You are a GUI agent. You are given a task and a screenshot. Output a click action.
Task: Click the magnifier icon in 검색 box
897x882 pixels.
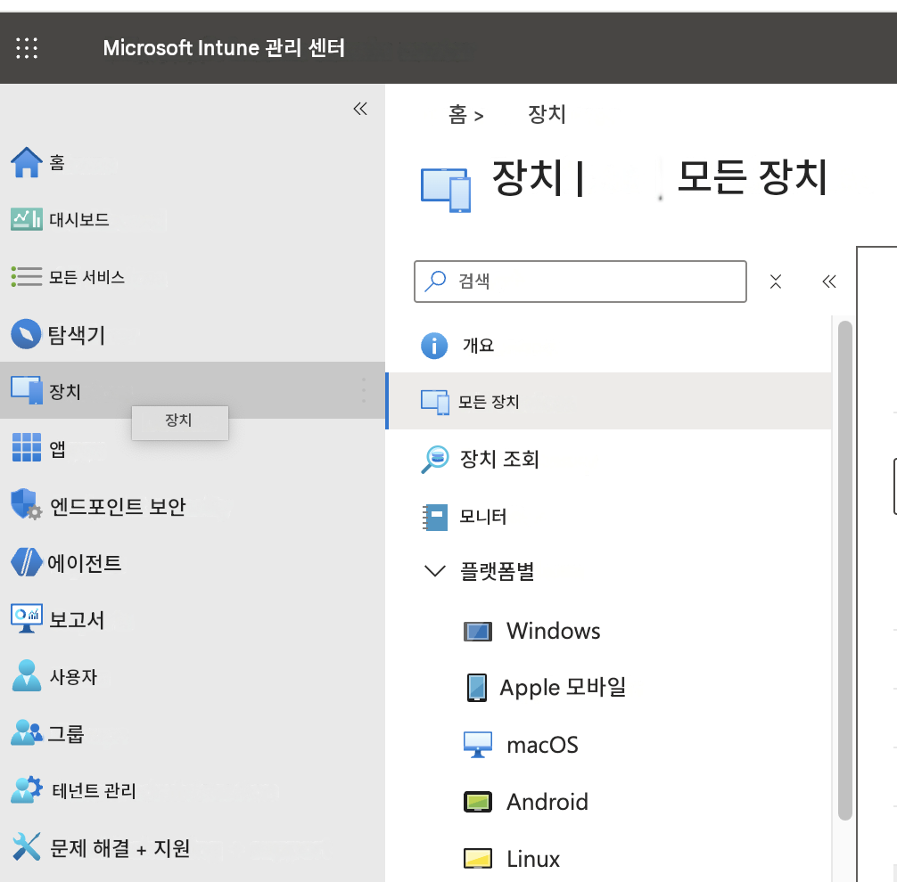(435, 281)
